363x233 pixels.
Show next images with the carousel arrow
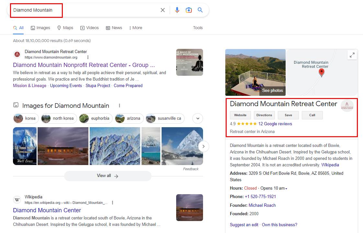tap(203, 146)
